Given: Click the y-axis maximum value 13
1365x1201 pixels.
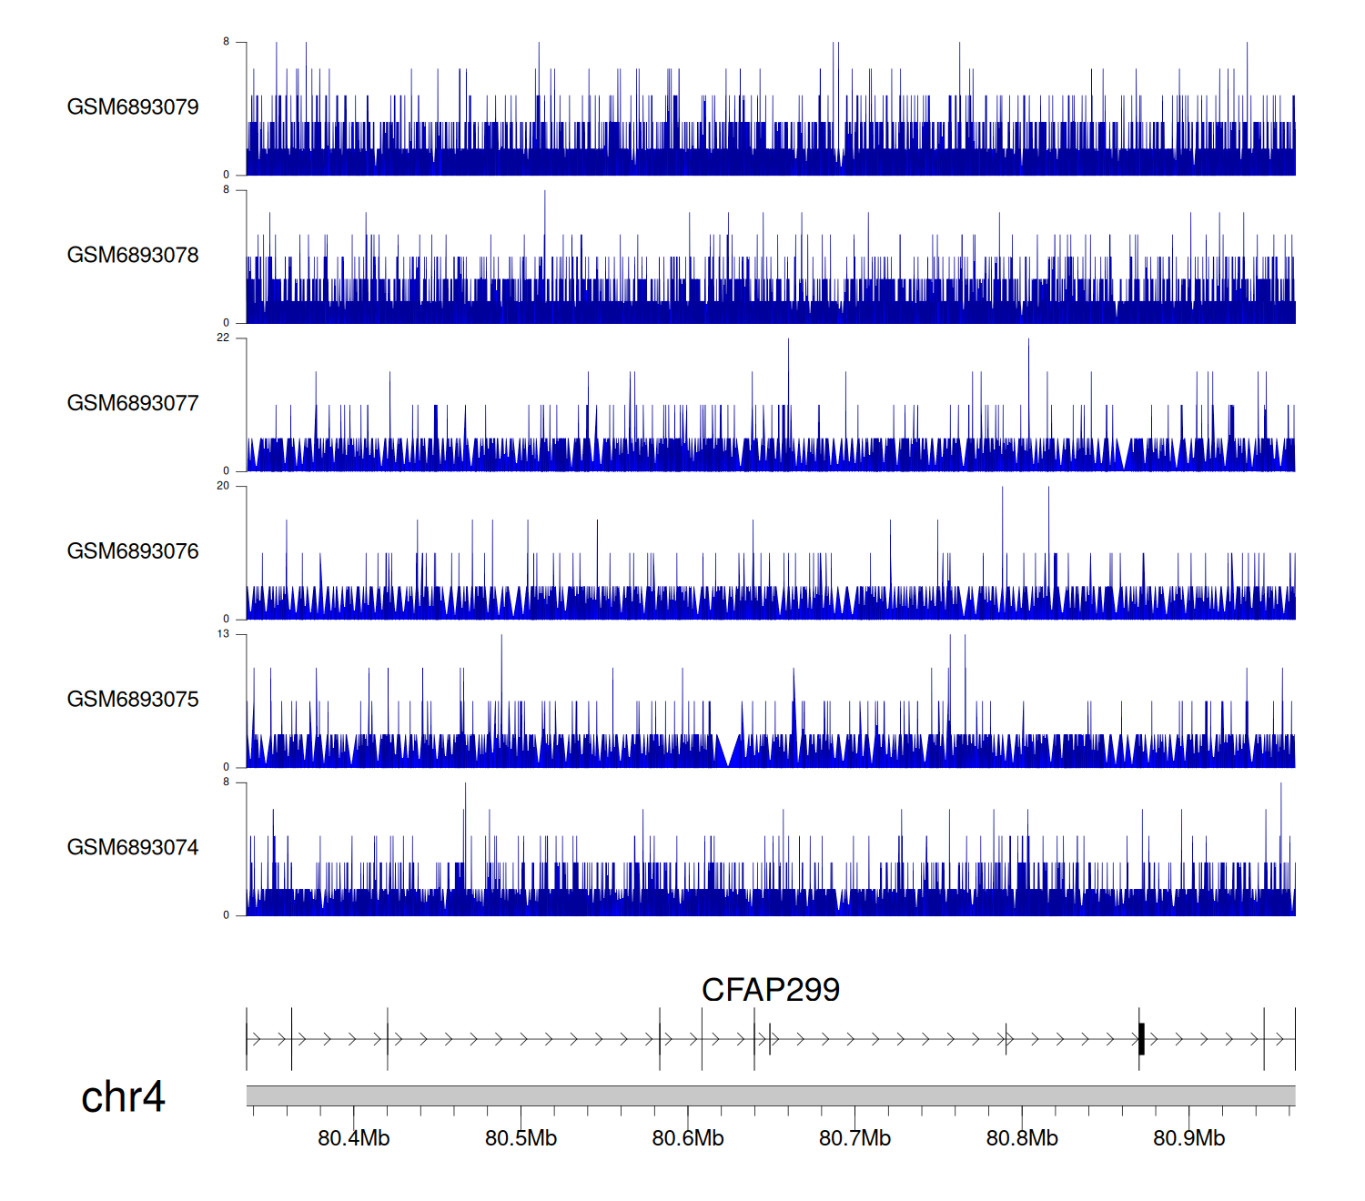Looking at the screenshot, I should click(223, 634).
